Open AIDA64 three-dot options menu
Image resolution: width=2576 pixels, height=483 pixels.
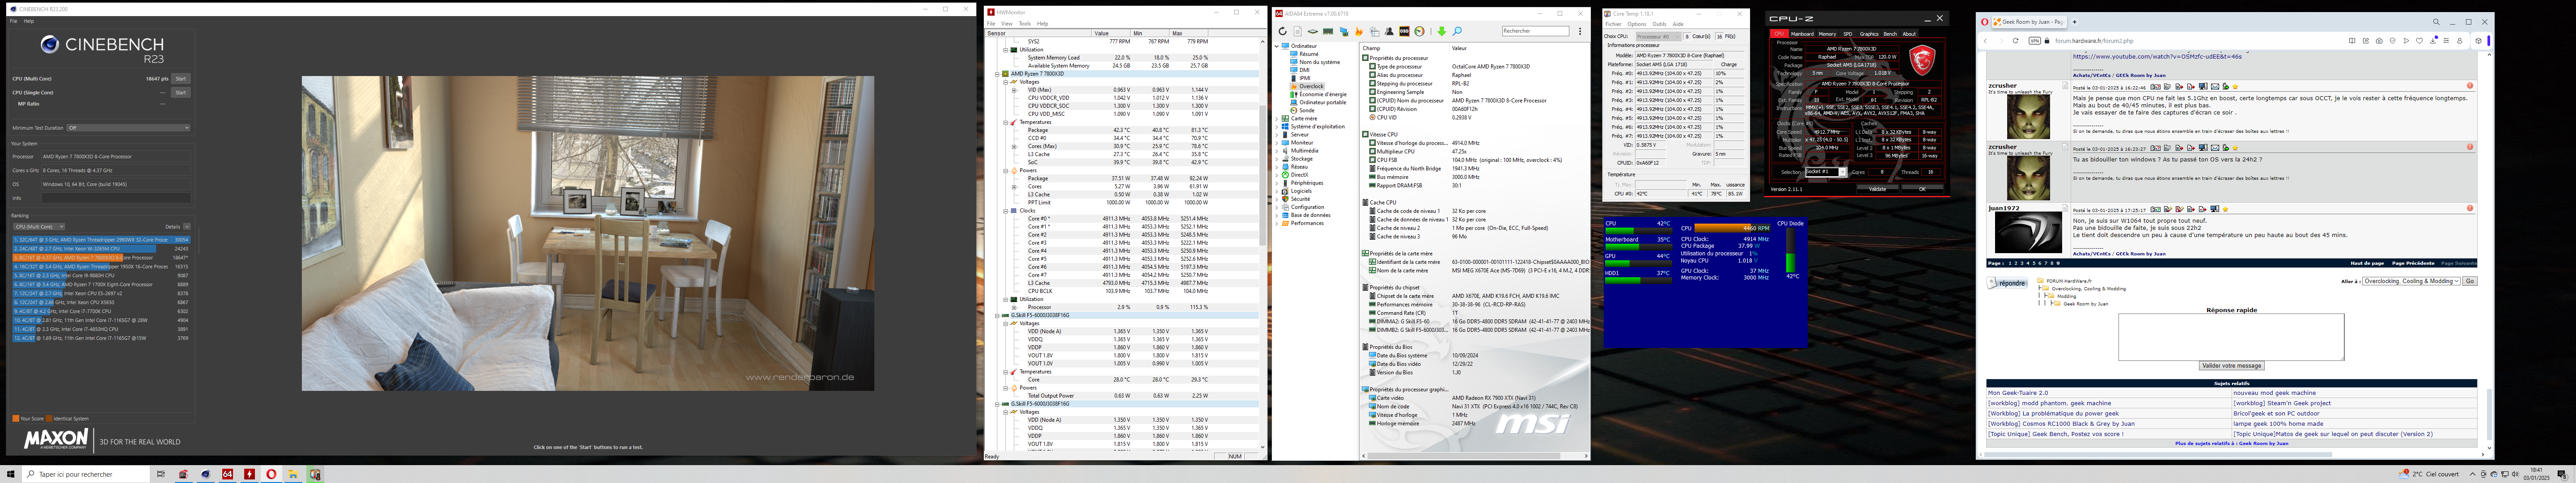(1580, 31)
